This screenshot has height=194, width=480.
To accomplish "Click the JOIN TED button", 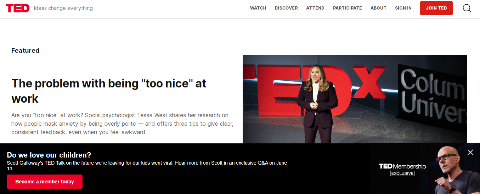I will (436, 8).
